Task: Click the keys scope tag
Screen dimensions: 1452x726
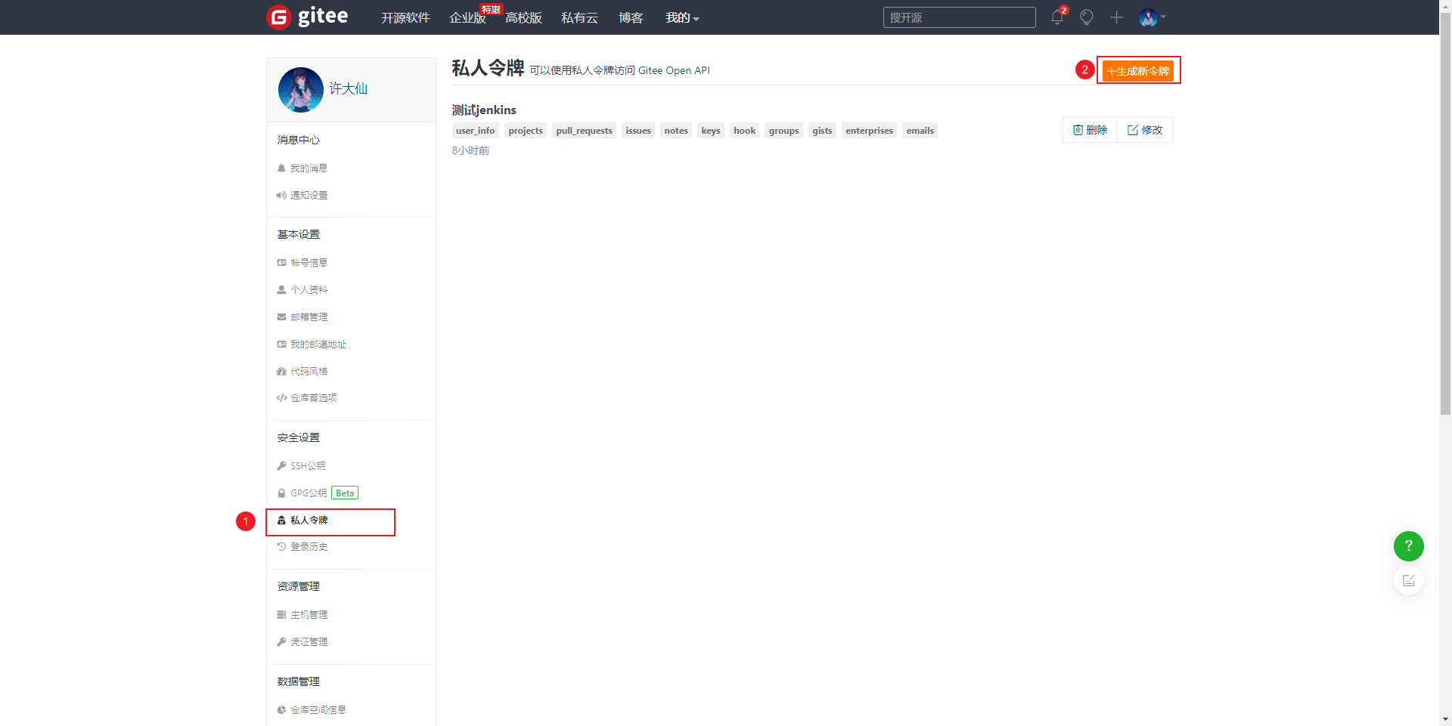Action: 711,131
